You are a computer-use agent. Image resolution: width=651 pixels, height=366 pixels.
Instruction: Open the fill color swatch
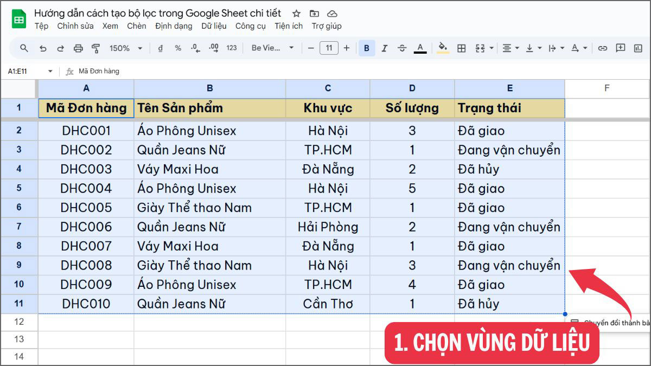click(x=443, y=48)
